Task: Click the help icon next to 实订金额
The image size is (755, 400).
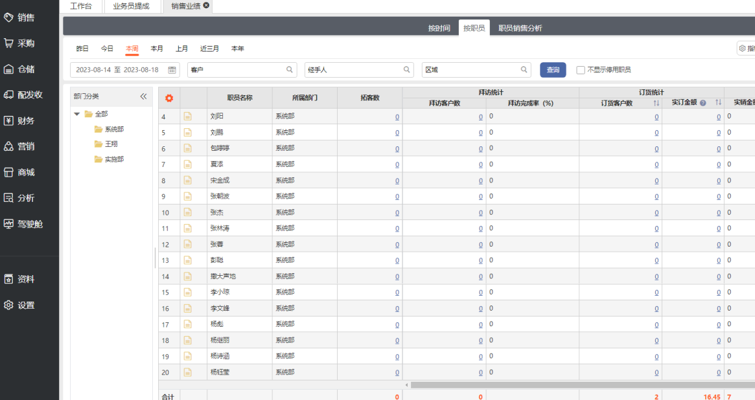Action: [x=703, y=103]
